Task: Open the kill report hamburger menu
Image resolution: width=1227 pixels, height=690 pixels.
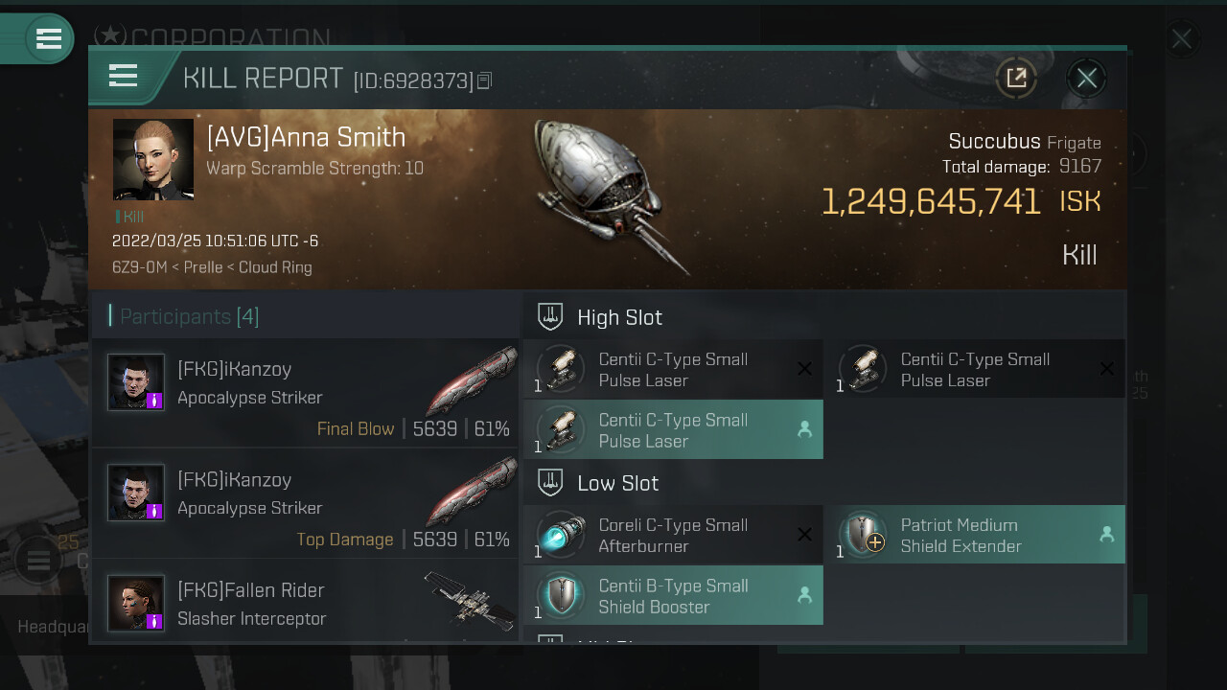Action: tap(124, 76)
